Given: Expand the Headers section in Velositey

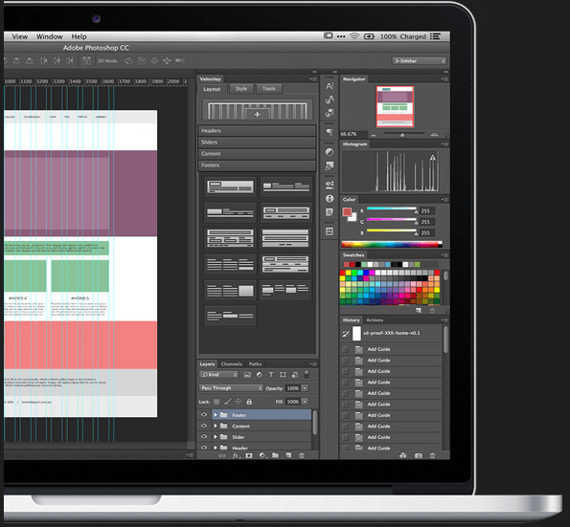Looking at the screenshot, I should (257, 131).
